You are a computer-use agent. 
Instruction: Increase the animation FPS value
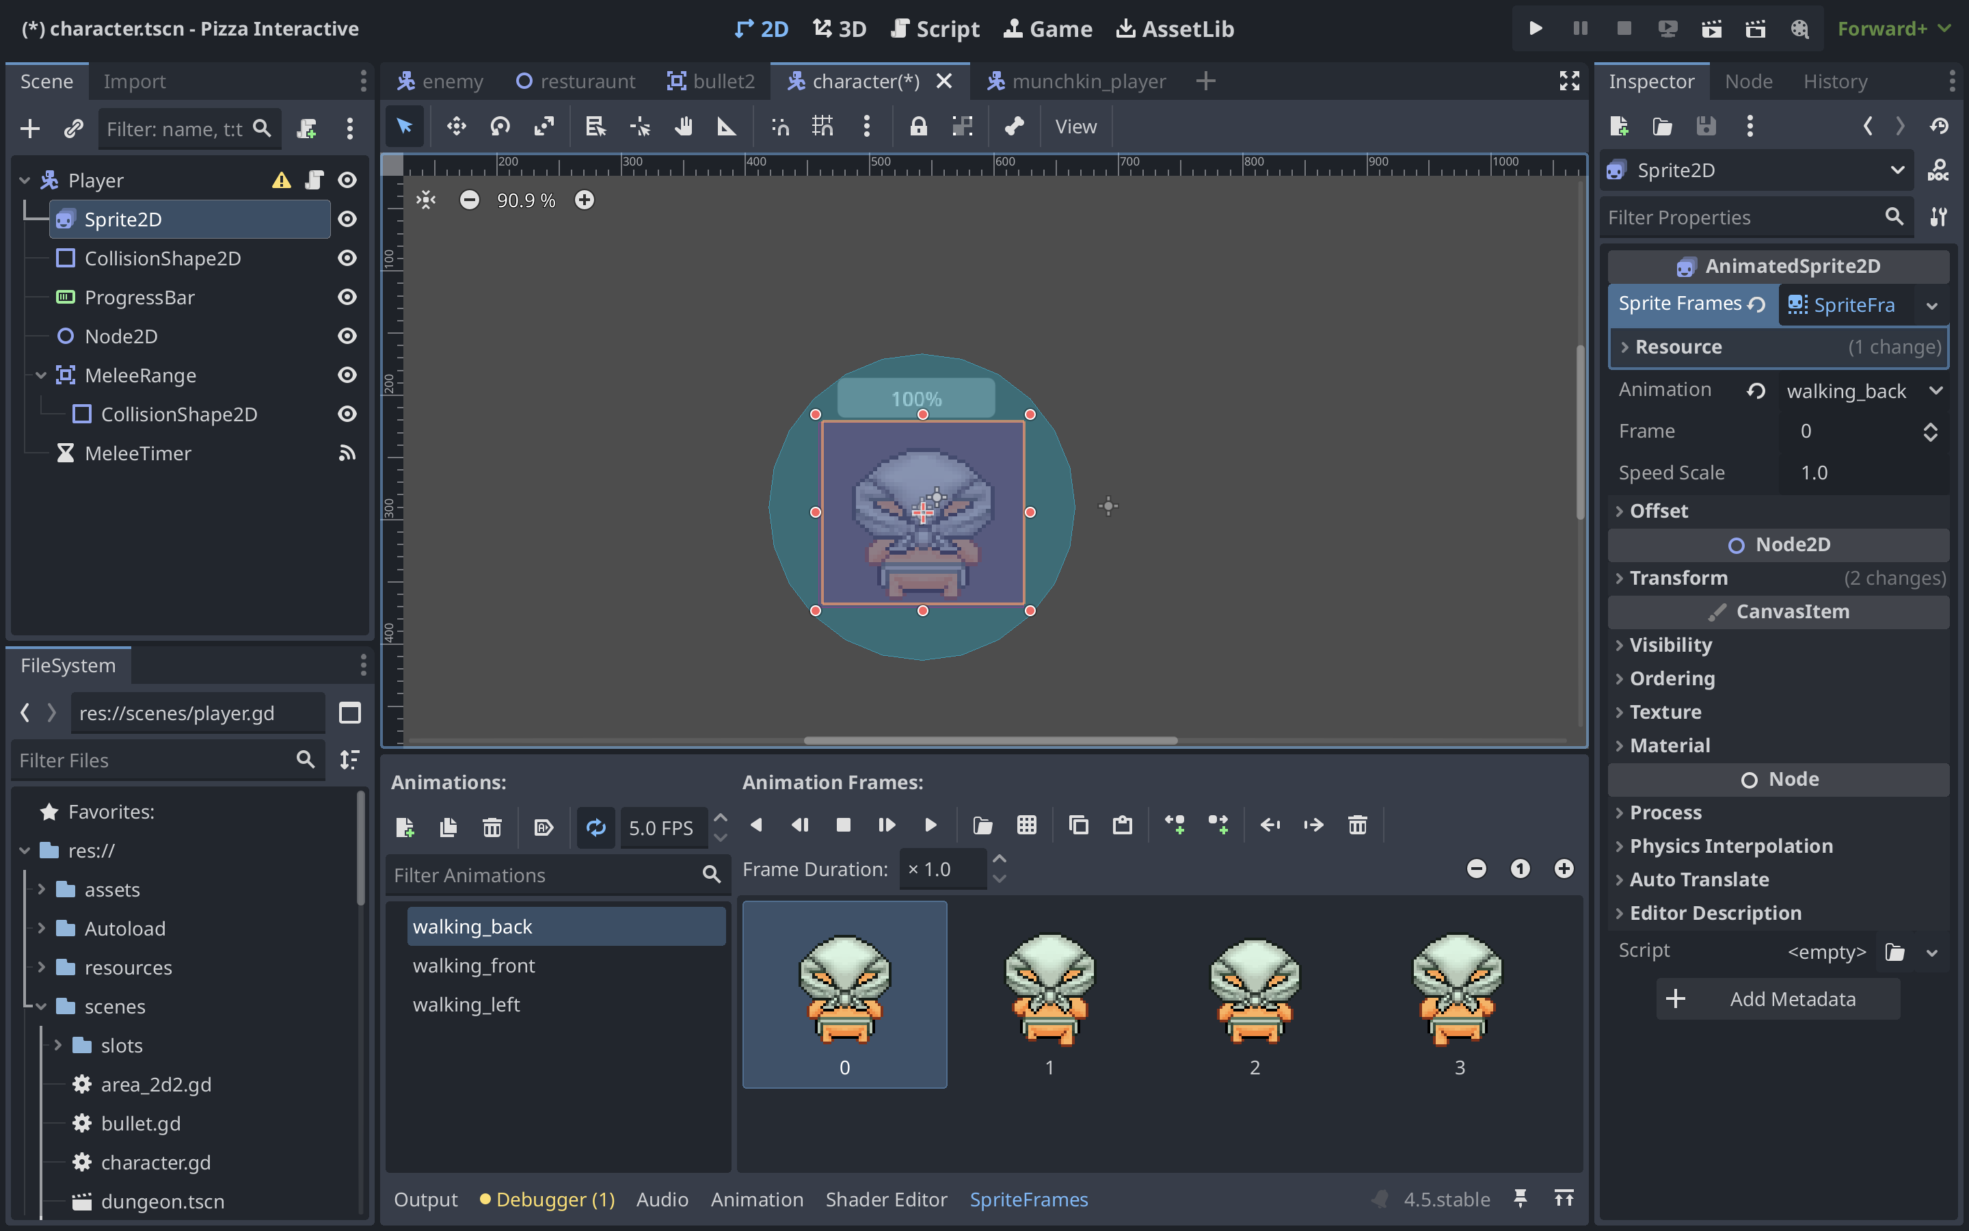point(720,817)
